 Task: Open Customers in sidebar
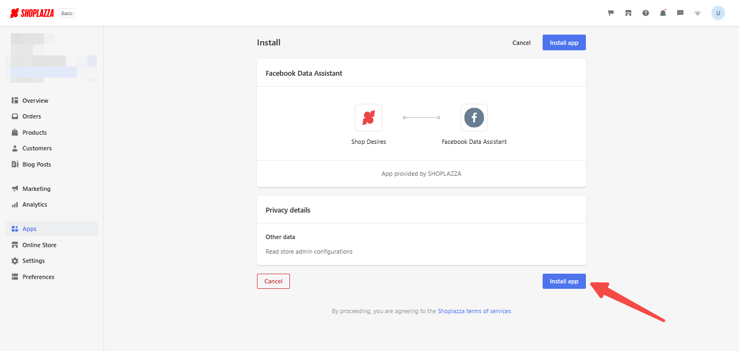(x=51, y=148)
